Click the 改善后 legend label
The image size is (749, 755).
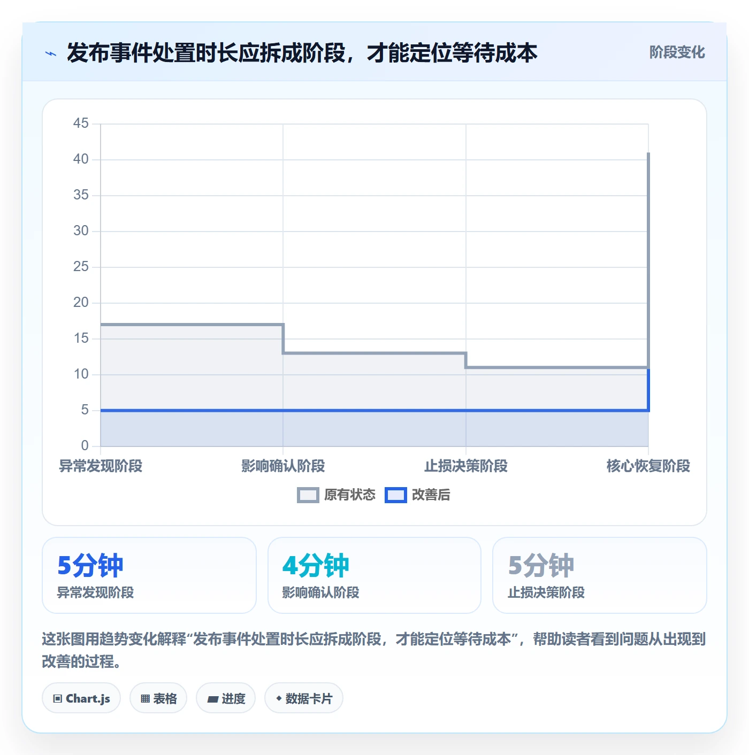click(x=431, y=495)
